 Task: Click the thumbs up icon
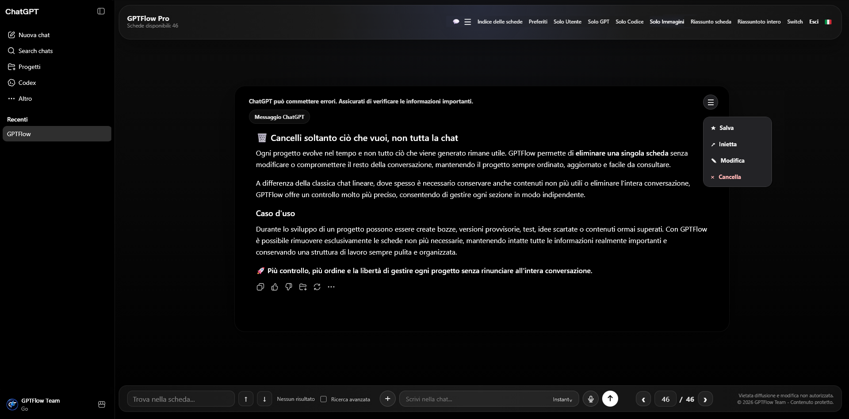click(275, 287)
